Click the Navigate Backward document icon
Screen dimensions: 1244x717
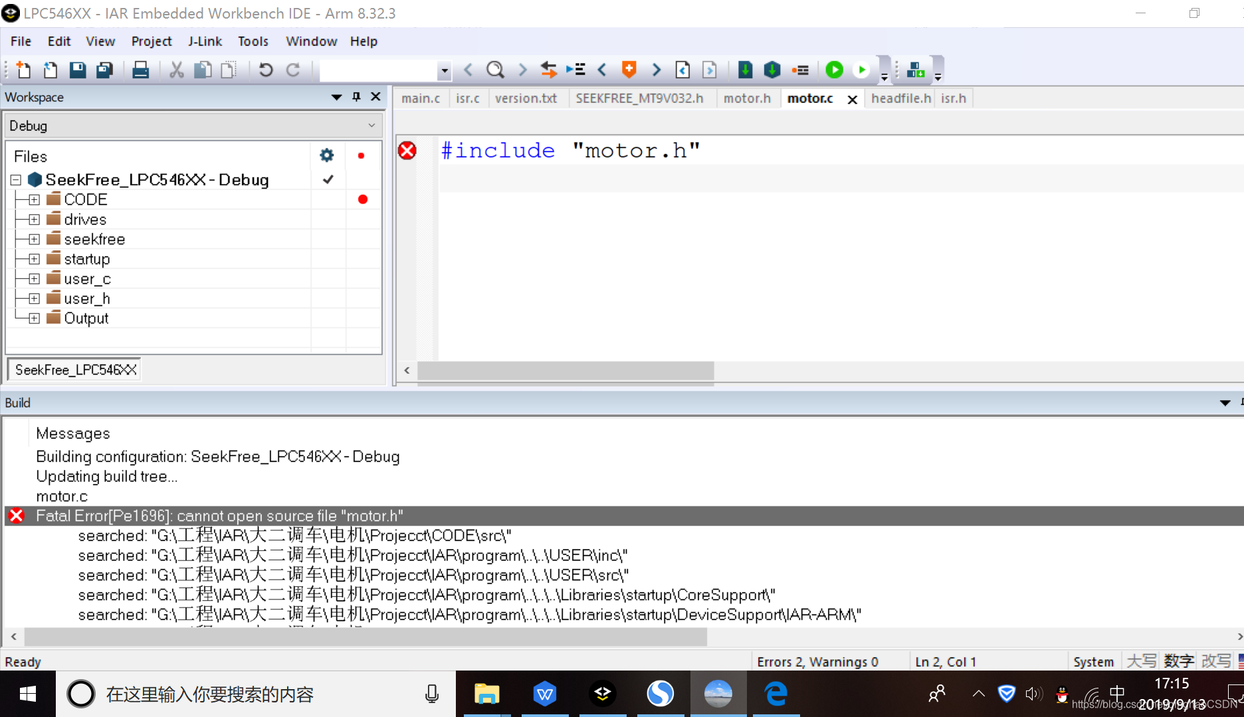point(682,70)
